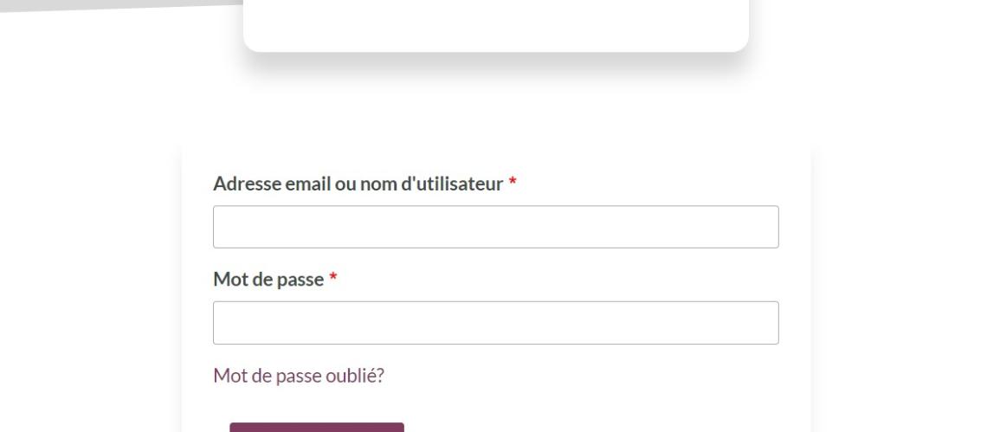The width and height of the screenshot is (987, 432).
Task: Click the purple button below the forgot-password link
Action: coord(317,428)
